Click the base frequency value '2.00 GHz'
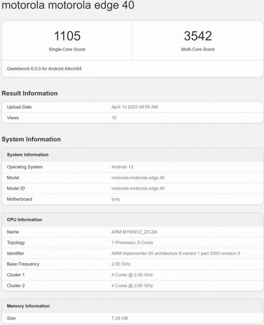264x325 pixels. click(x=121, y=264)
